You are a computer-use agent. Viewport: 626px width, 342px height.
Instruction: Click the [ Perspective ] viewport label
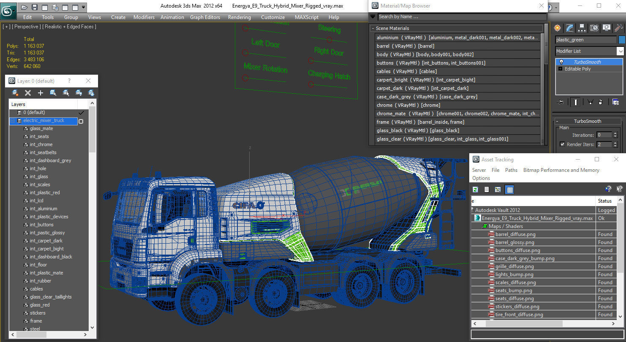point(27,27)
